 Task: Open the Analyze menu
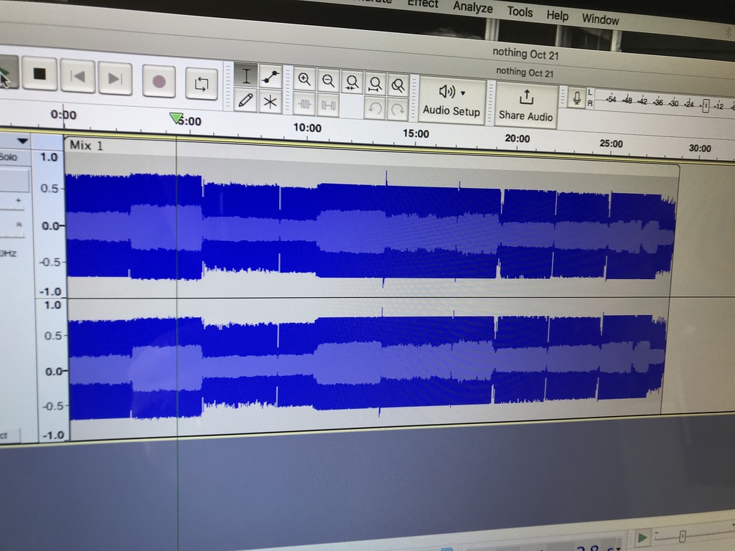click(472, 7)
